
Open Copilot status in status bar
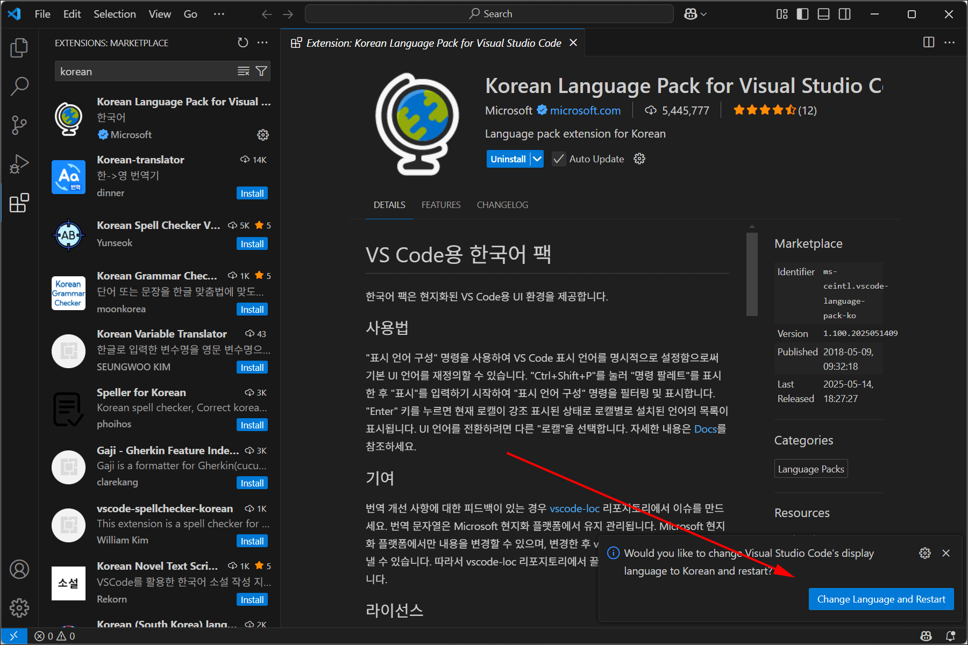[926, 636]
